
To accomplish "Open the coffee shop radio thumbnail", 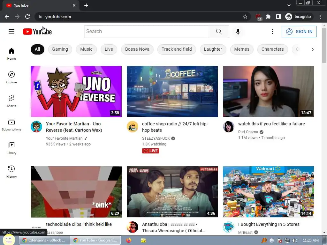I will (172, 92).
